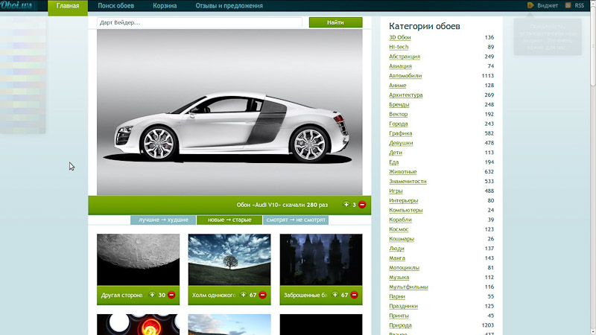Focus the wallpaper search input field
Viewport: 596px width, 335px height.
pyautogui.click(x=199, y=22)
